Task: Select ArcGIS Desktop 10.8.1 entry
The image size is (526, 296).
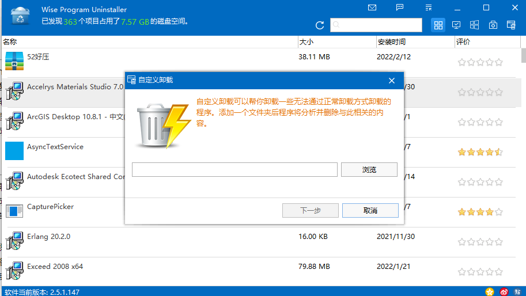Action: 76,117
